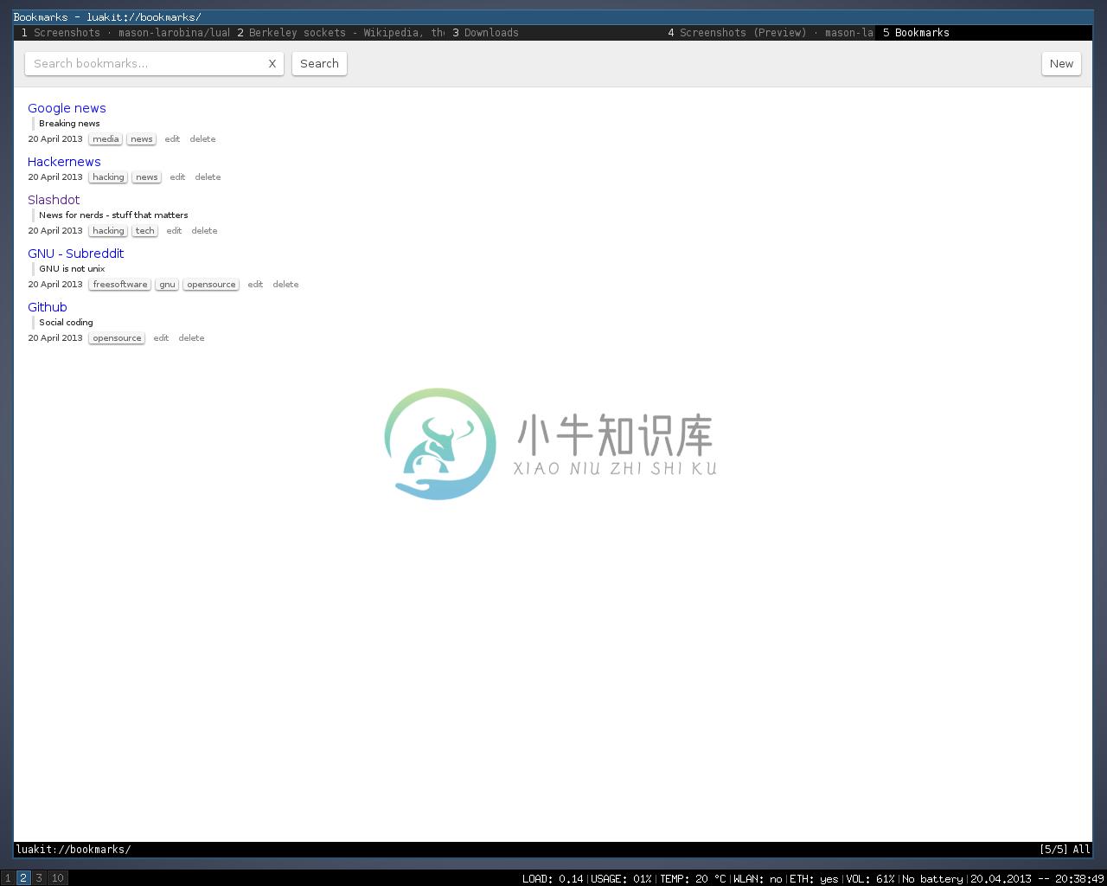Image resolution: width=1107 pixels, height=886 pixels.
Task: Open the Slashdot bookmark link
Action: click(x=54, y=200)
